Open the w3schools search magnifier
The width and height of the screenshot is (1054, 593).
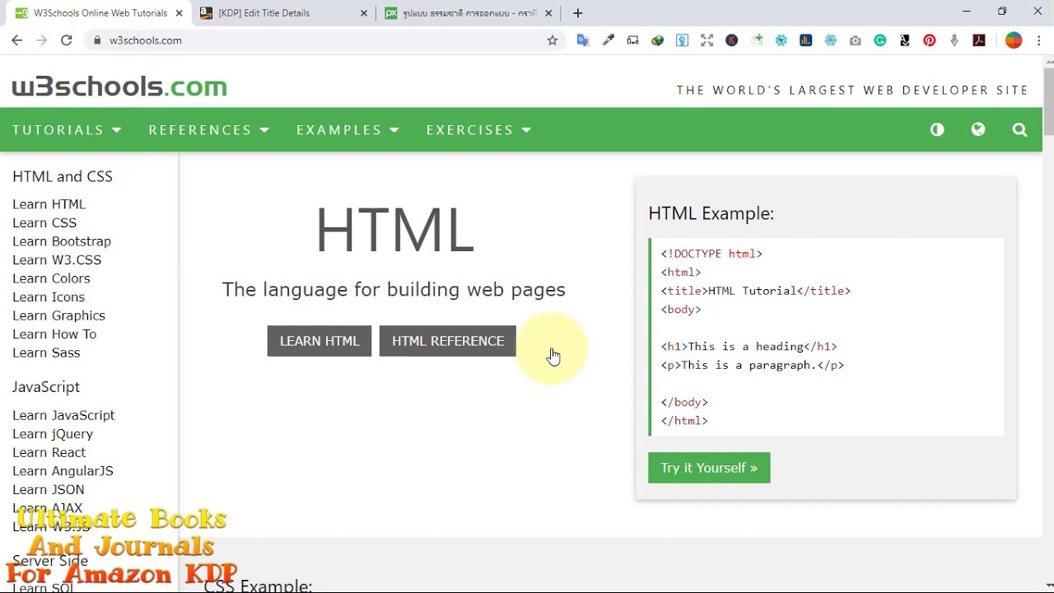1019,129
